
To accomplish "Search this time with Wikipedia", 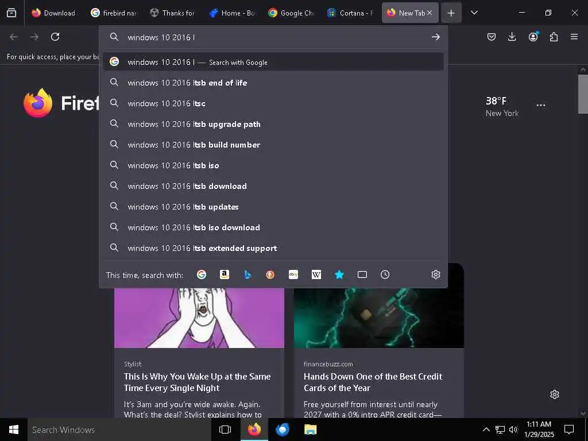I will (x=316, y=274).
